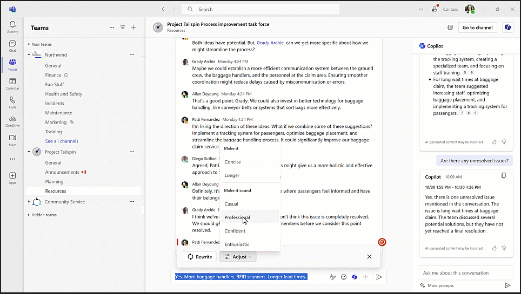521x294 pixels.
Task: Thumbs down the unresolved issues answer
Action: tap(504, 248)
